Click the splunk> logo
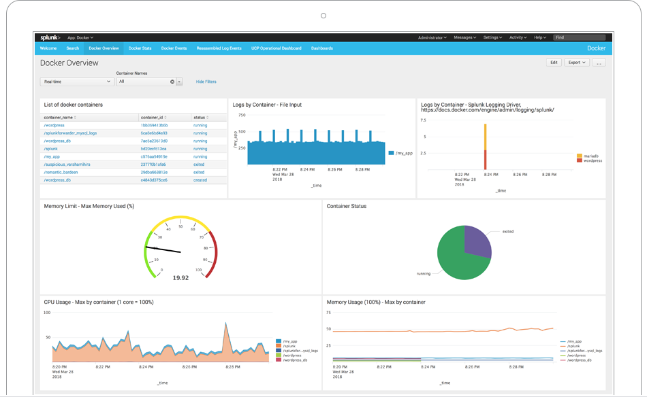This screenshot has height=397, width=647. 50,37
